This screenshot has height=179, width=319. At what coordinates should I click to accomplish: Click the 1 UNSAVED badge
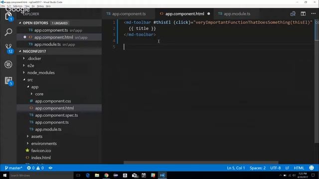60,23
